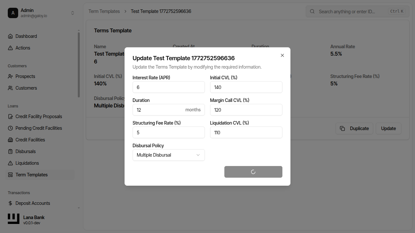Image resolution: width=415 pixels, height=233 pixels.
Task: Click the Pending Credit Facilities clock icon
Action: (x=10, y=128)
